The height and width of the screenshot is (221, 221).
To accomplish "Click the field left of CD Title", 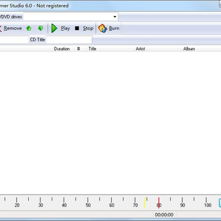I will (x=14, y=39).
